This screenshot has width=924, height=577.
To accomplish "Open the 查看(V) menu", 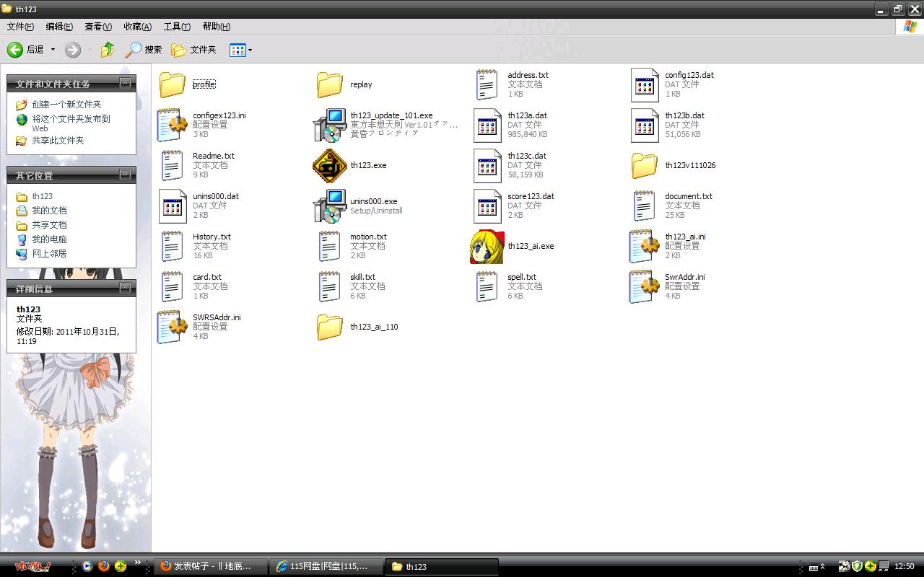I will (98, 27).
